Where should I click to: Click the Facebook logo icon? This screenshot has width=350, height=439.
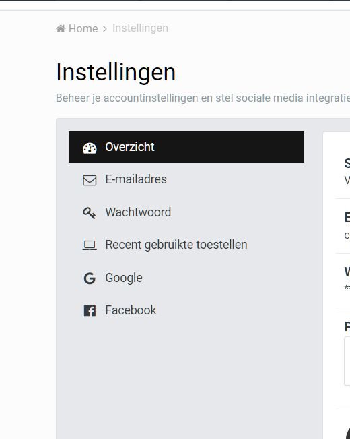tap(90, 311)
